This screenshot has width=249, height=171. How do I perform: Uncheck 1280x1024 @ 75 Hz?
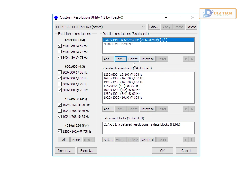(x=60, y=131)
